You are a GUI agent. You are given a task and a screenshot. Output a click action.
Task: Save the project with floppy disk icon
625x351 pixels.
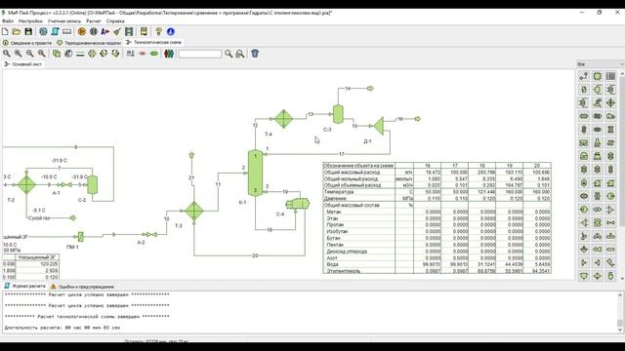tap(28, 31)
